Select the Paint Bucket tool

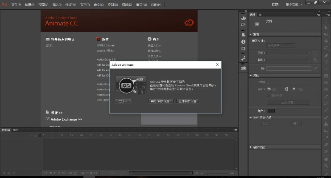(x=326, y=124)
